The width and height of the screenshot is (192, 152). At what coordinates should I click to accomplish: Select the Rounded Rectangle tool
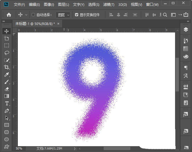pyautogui.click(x=6, y=132)
